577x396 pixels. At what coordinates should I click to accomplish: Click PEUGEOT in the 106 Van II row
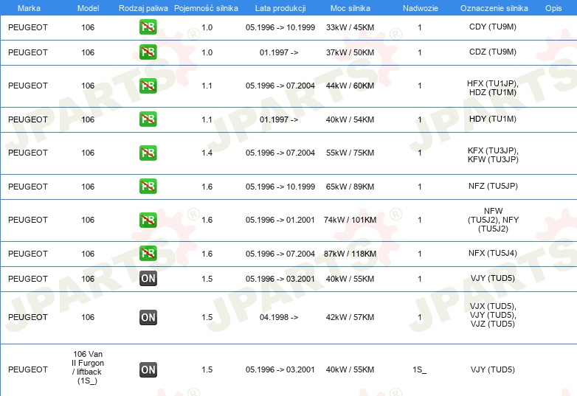[x=28, y=369]
